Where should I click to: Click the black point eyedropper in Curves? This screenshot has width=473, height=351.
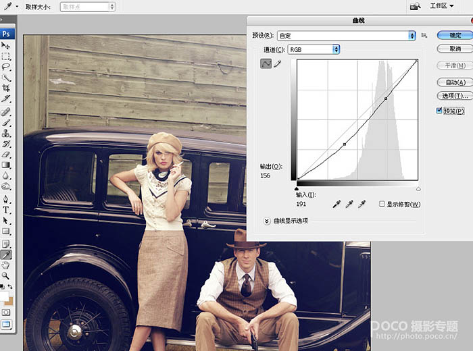click(336, 203)
